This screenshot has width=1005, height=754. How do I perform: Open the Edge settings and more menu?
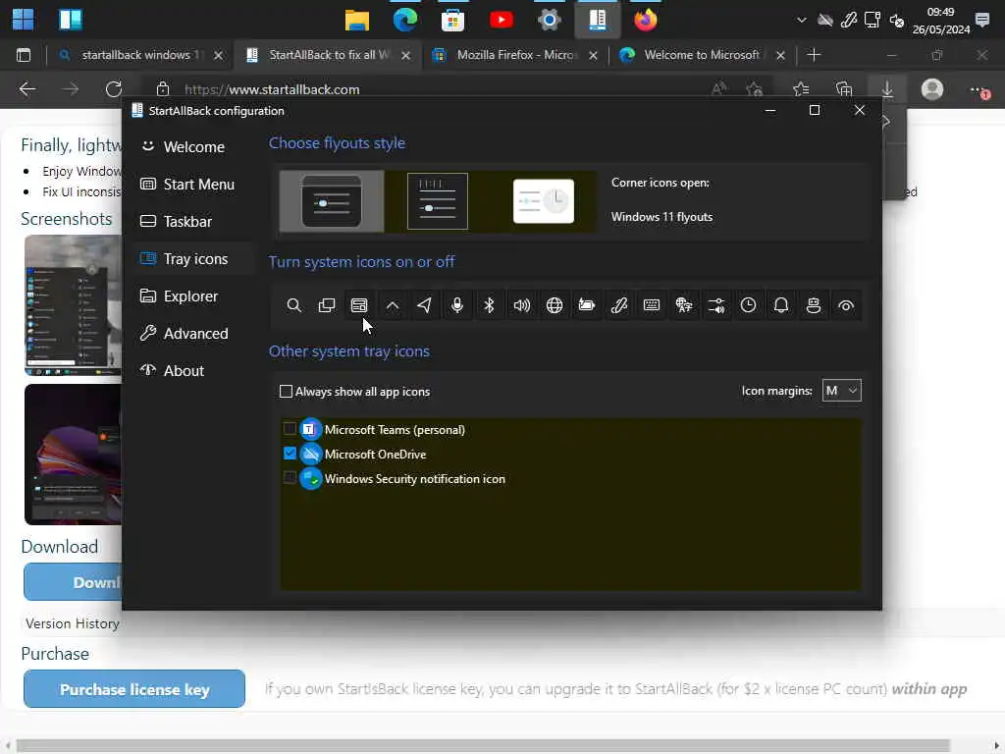coord(979,89)
